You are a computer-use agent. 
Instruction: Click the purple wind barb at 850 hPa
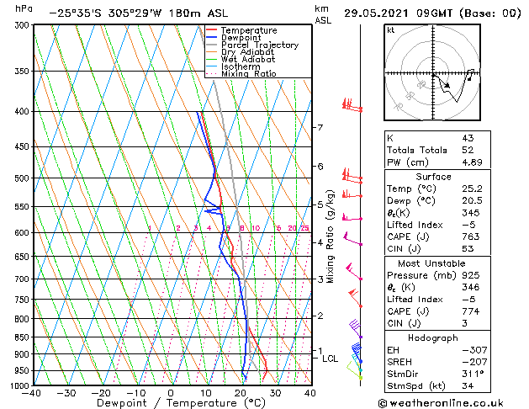pyautogui.click(x=355, y=328)
